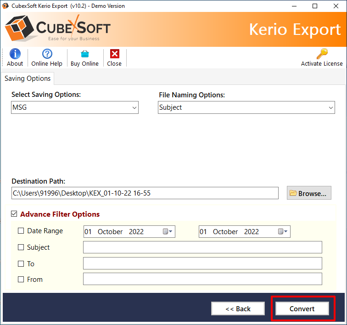Click the red Close toolbar icon
The image size is (347, 325).
(x=115, y=54)
